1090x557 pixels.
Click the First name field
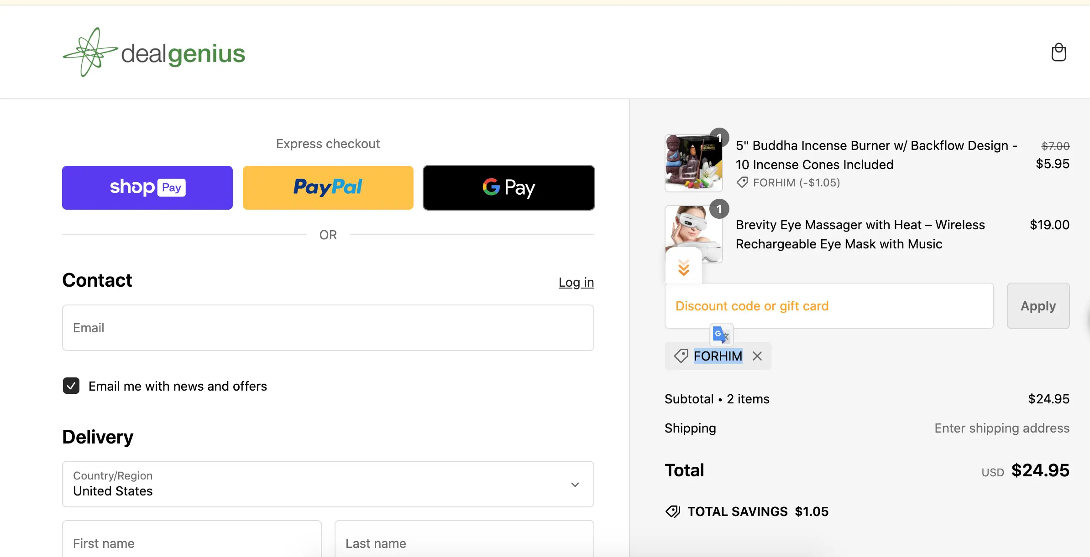click(x=192, y=542)
